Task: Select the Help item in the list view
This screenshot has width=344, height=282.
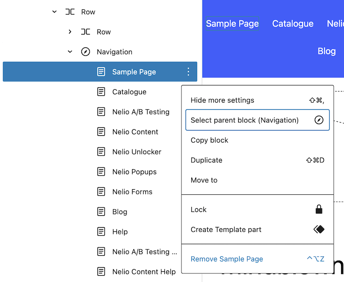Action: [x=120, y=232]
